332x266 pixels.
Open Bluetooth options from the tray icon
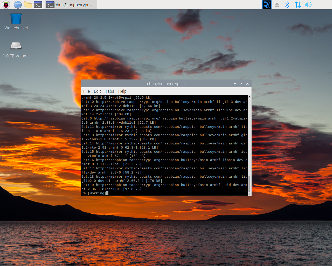click(287, 4)
